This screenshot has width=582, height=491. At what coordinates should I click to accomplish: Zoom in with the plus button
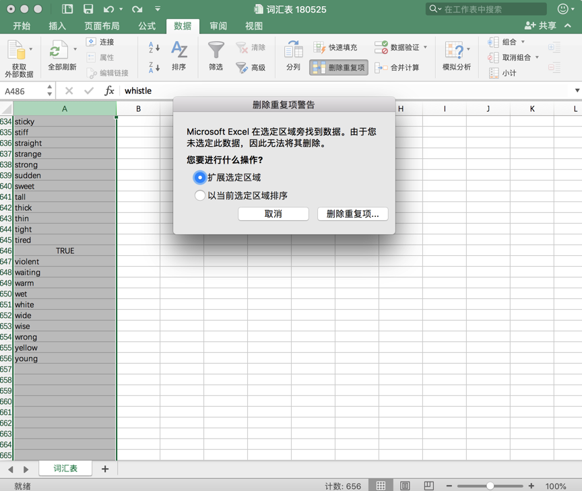pos(531,486)
